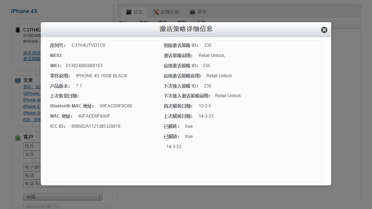Click the 姓氏 input field
Viewport: 372px width, 209px height.
tap(32, 146)
